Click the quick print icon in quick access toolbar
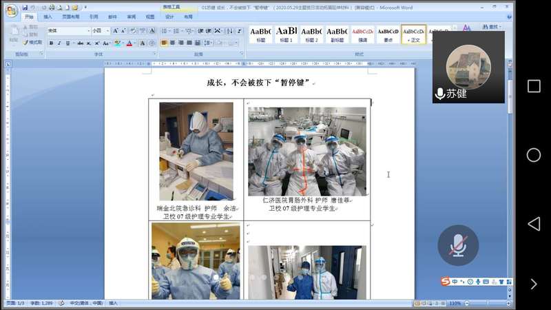The image size is (551, 310). [52, 8]
